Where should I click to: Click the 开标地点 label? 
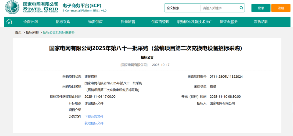point(75,103)
